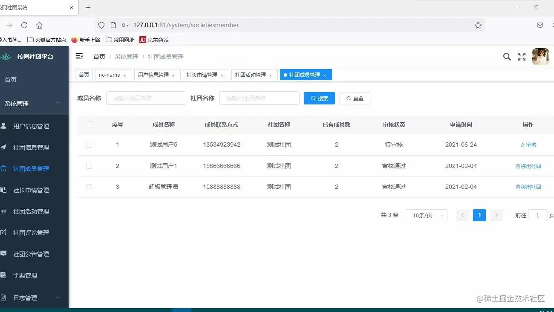Open the user avatar menu

[540, 57]
